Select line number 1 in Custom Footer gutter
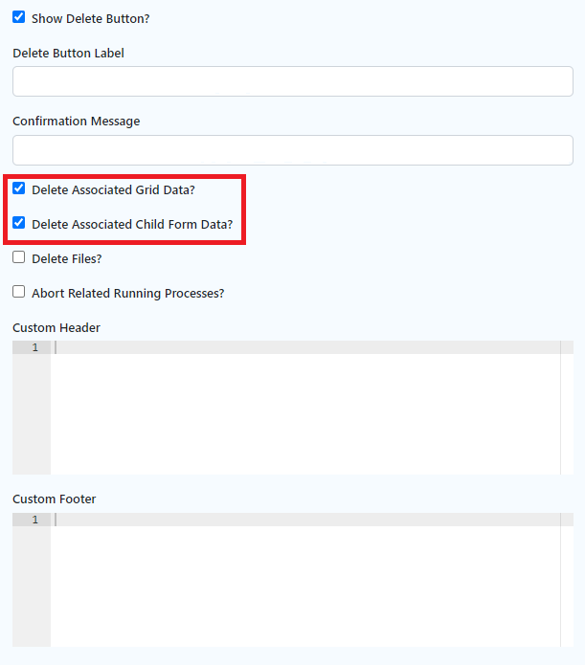 (x=35, y=520)
